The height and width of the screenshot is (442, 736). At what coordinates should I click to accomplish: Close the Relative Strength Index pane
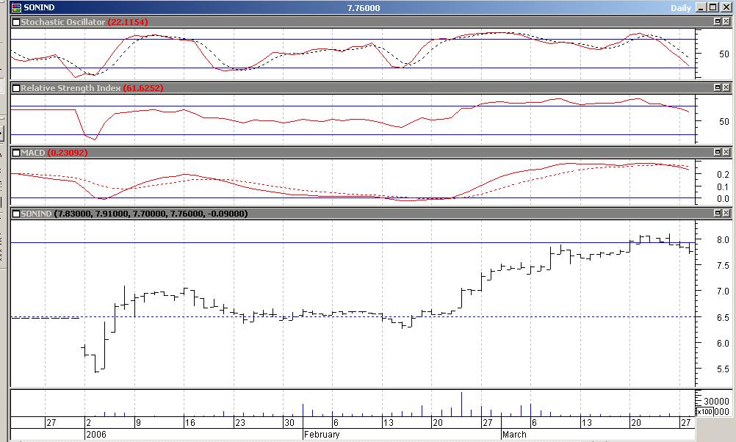pyautogui.click(x=726, y=87)
